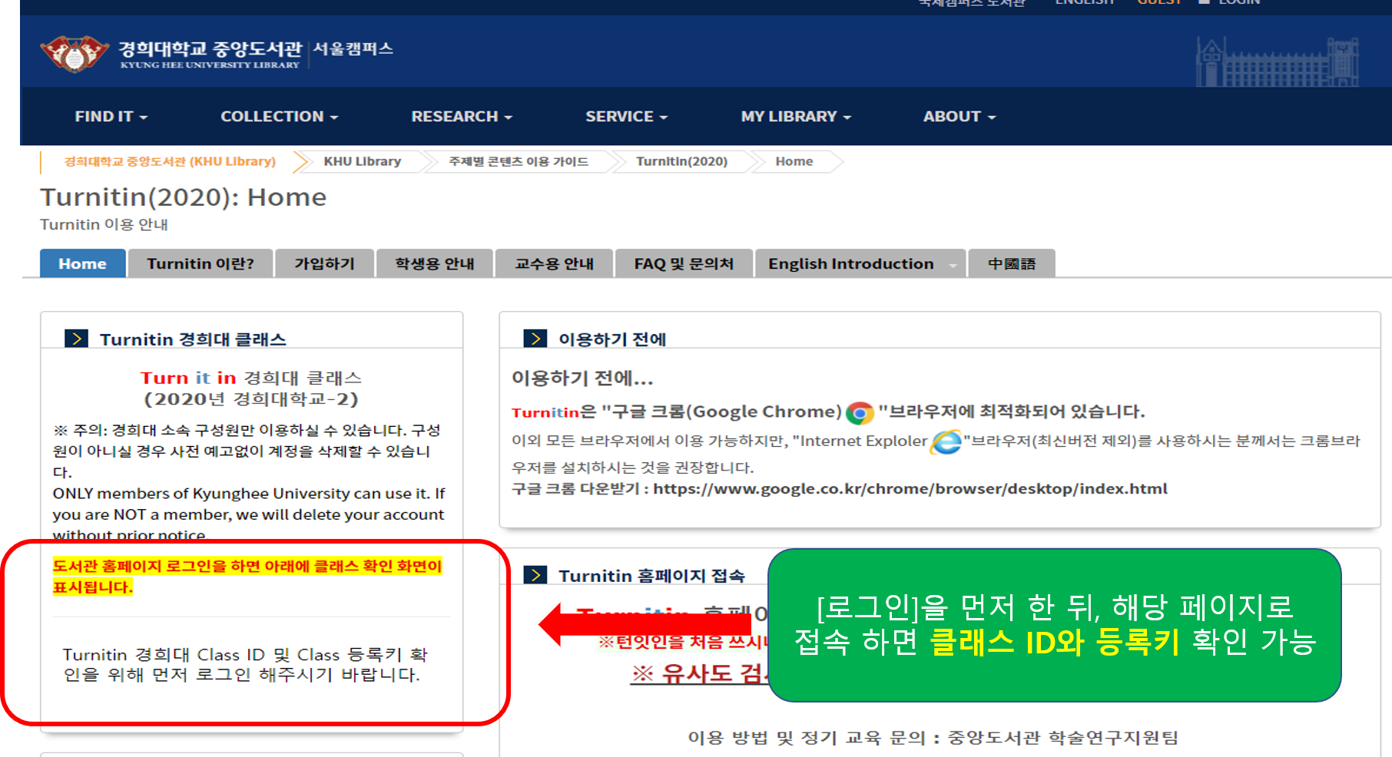Select the Home tab
The height and width of the screenshot is (757, 1392).
pyautogui.click(x=82, y=263)
